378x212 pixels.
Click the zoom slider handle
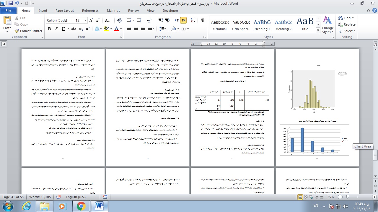(348, 197)
